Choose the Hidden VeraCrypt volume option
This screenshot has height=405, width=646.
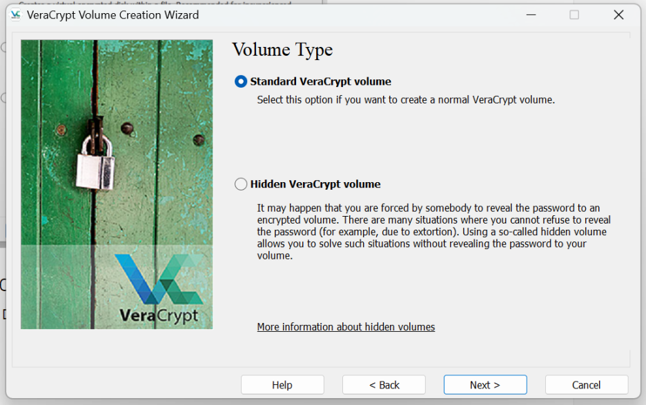[241, 184]
